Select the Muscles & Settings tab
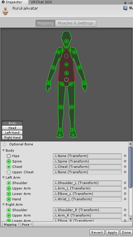This screenshot has width=133, height=237. 76,23
